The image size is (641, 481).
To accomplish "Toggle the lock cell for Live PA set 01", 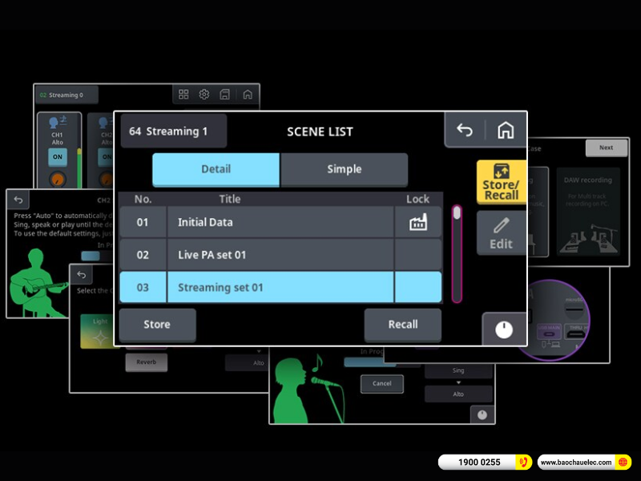I will click(x=418, y=255).
